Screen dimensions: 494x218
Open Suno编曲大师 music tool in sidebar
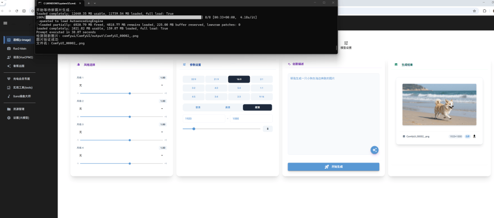22,96
